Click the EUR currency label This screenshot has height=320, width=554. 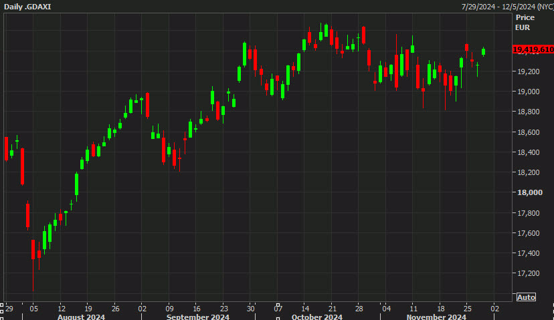click(x=522, y=27)
